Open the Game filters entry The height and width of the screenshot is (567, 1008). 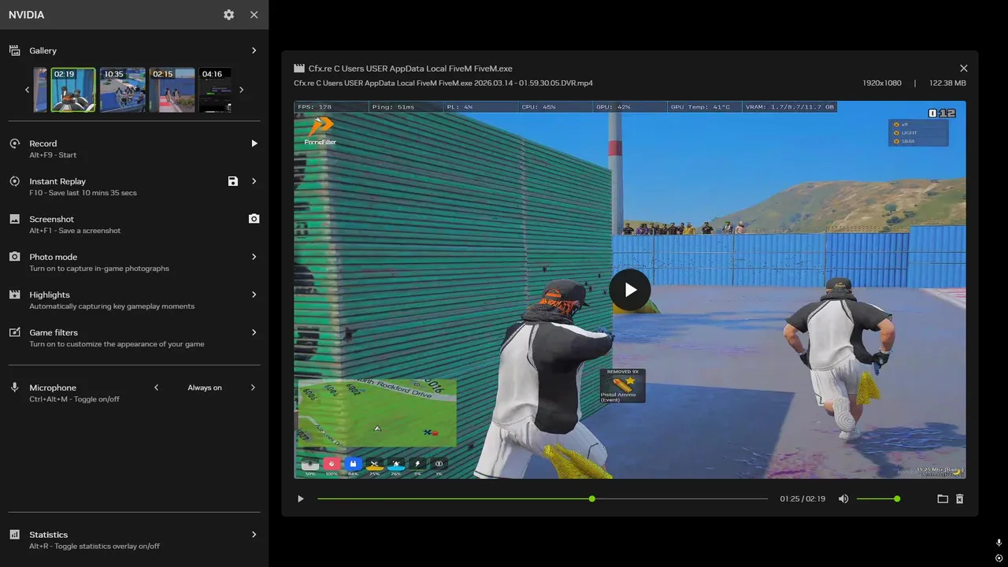pyautogui.click(x=134, y=338)
